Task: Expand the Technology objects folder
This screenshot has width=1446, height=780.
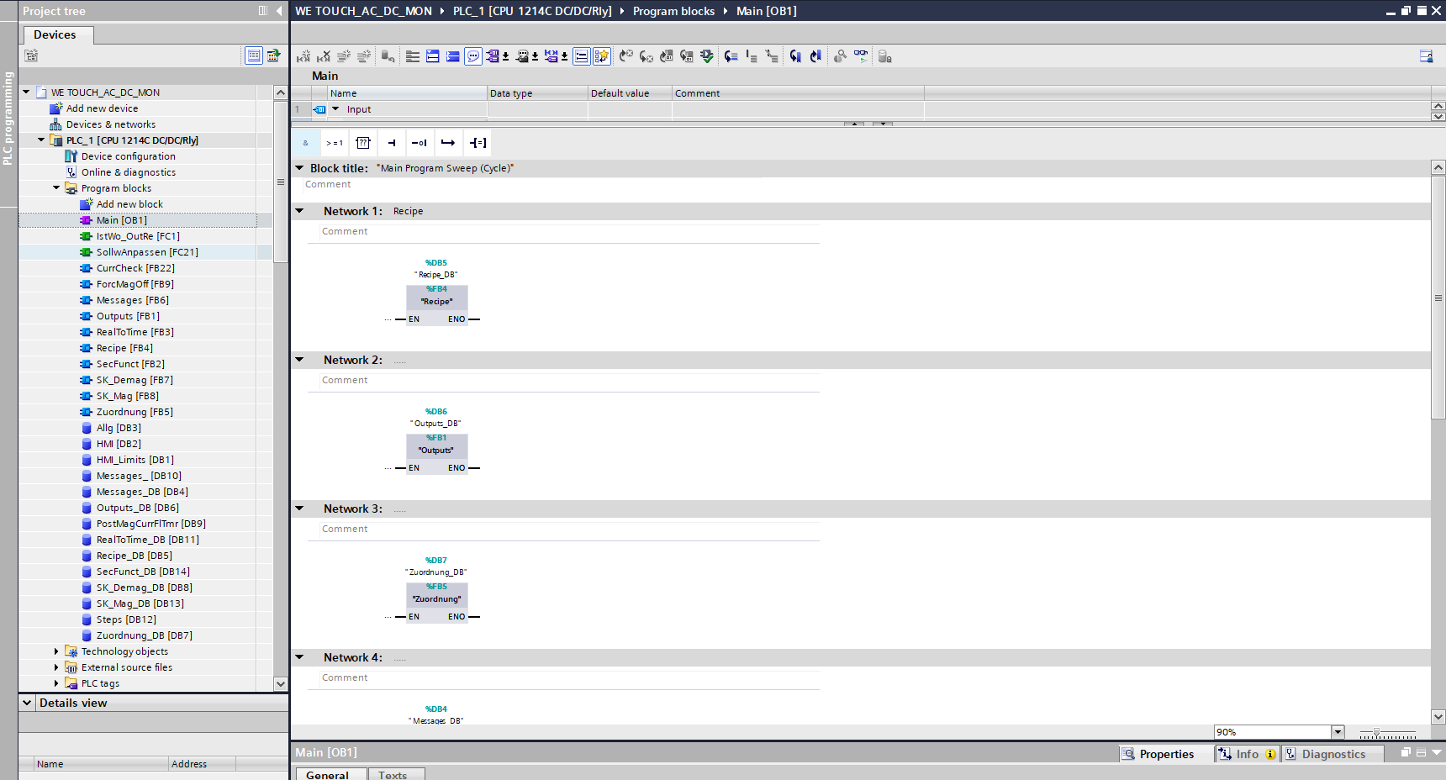Action: pyautogui.click(x=56, y=651)
